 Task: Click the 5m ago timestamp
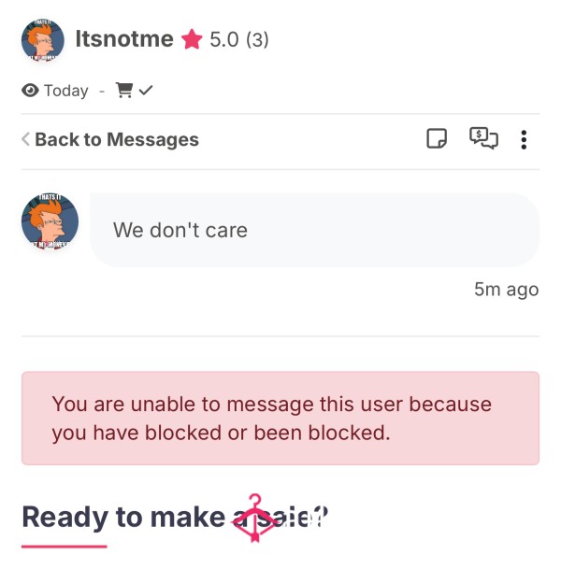coord(506,290)
